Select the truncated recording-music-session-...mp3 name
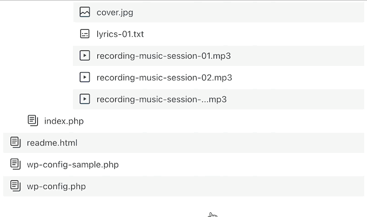 click(x=161, y=99)
